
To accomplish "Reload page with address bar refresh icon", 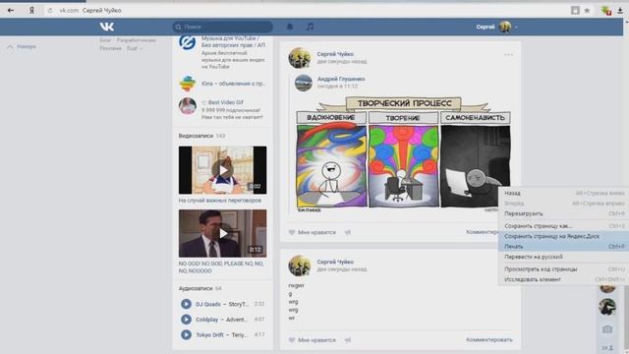I will coord(50,11).
